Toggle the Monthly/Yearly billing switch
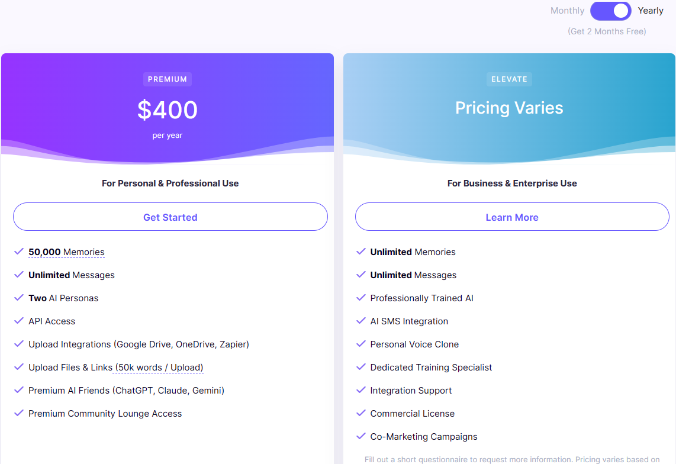 (x=610, y=11)
